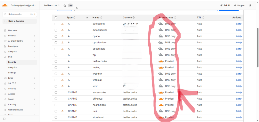Open the tasflex.co.ke domain switcher
Image resolution: width=259 pixels, height=122 pixels.
[52, 6]
